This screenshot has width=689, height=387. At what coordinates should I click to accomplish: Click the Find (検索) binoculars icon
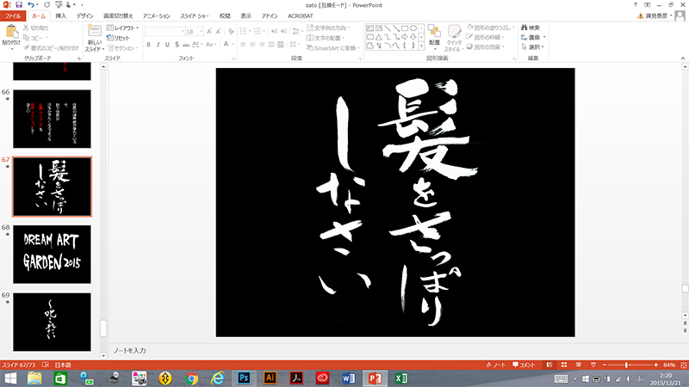(523, 28)
